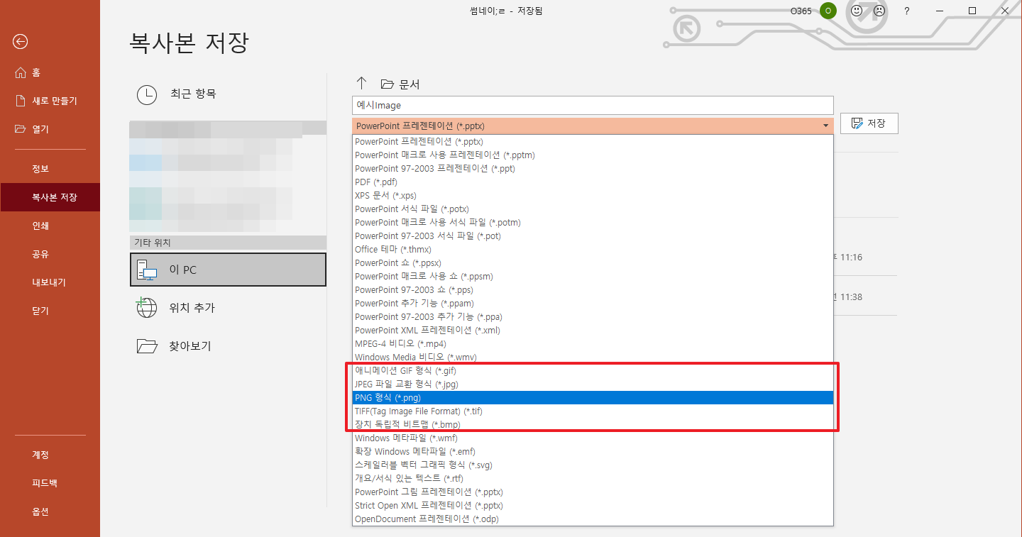The height and width of the screenshot is (537, 1022).
Task: Select Windows 메타파일 (*.wmf)
Action: 593,438
